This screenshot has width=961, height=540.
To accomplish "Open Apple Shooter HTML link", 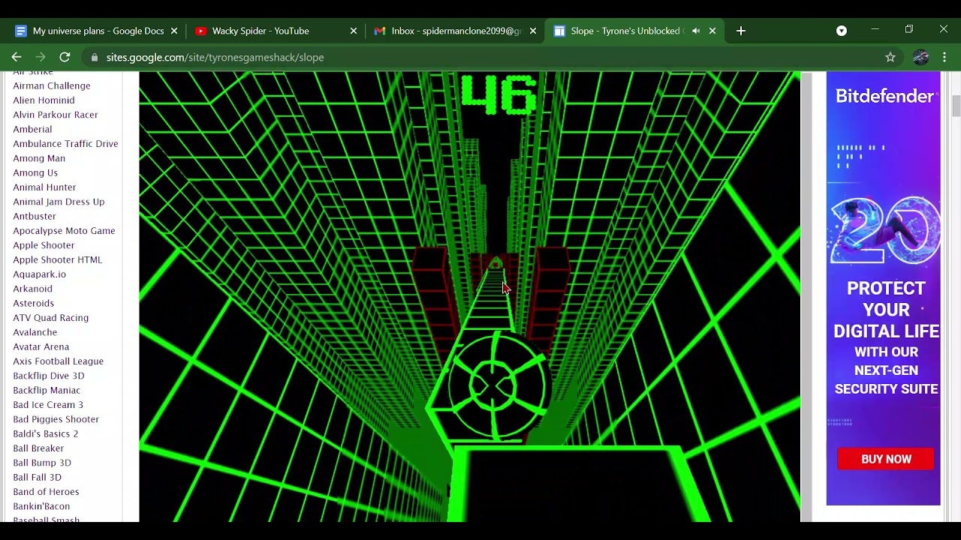I will [x=57, y=259].
